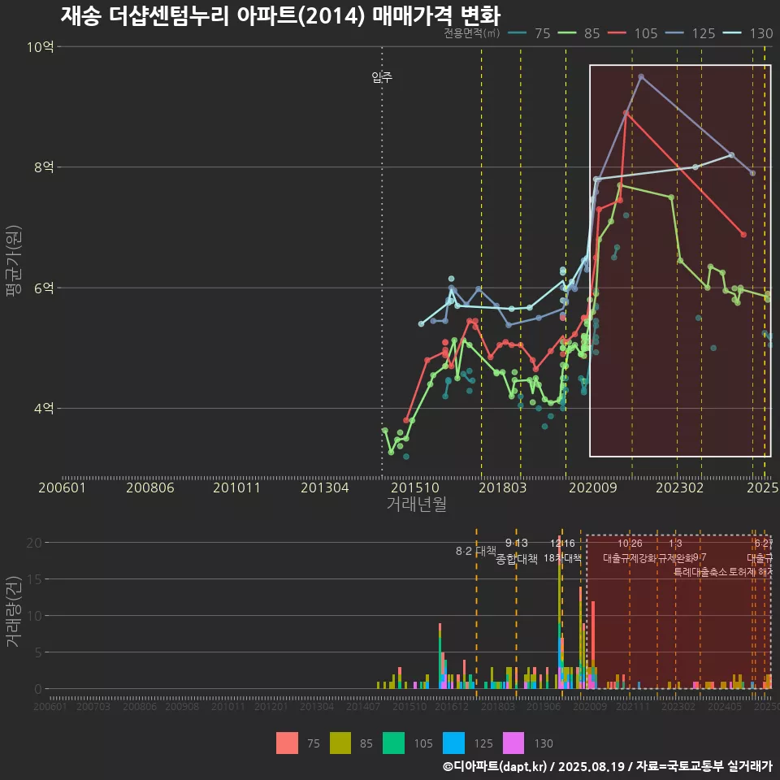The image size is (780, 780).
Task: Click the 202111 label on volume chart axis
Action: point(633,706)
